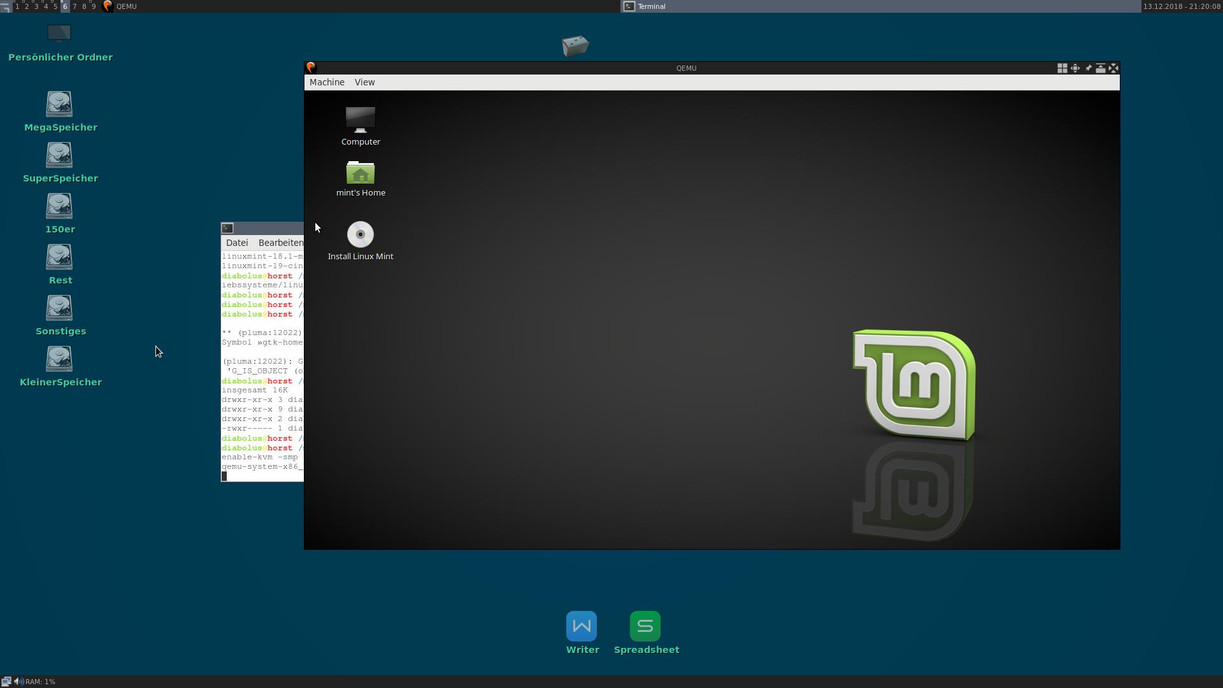This screenshot has height=688, width=1223.
Task: Click the Terminal taskbar entry label
Action: pos(652,6)
